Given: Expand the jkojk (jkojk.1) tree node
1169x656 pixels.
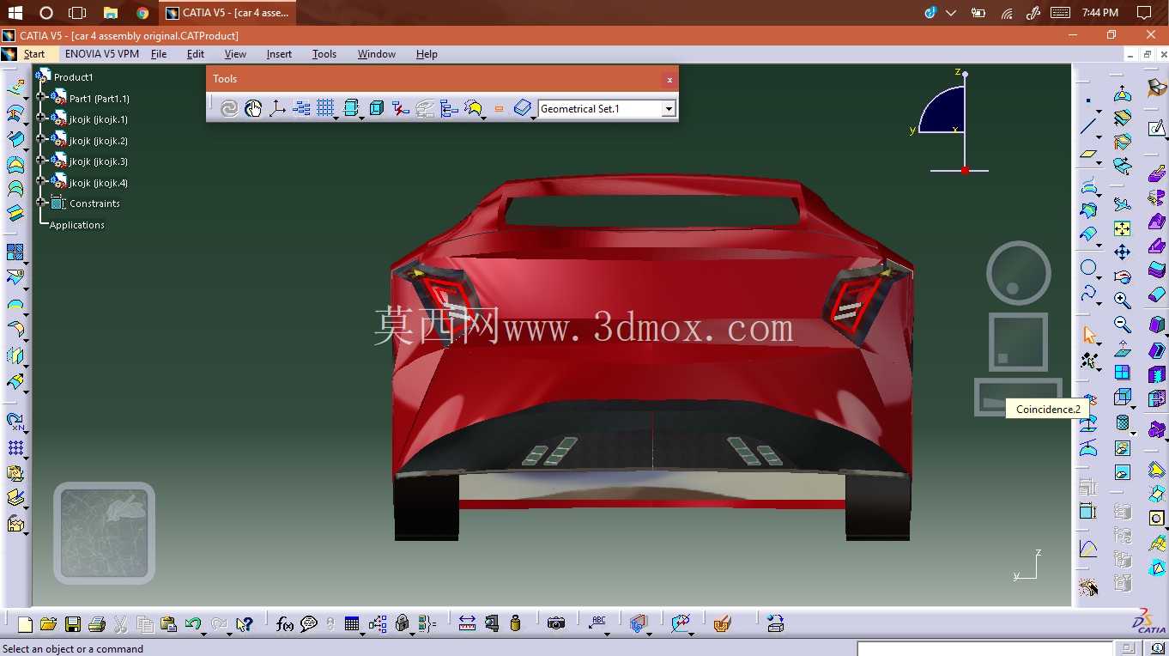Looking at the screenshot, I should coord(40,118).
